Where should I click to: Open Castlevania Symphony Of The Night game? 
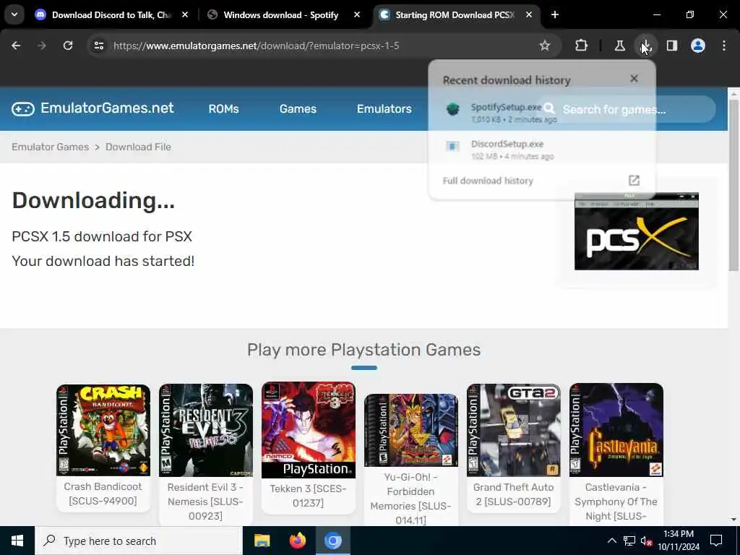pyautogui.click(x=616, y=454)
